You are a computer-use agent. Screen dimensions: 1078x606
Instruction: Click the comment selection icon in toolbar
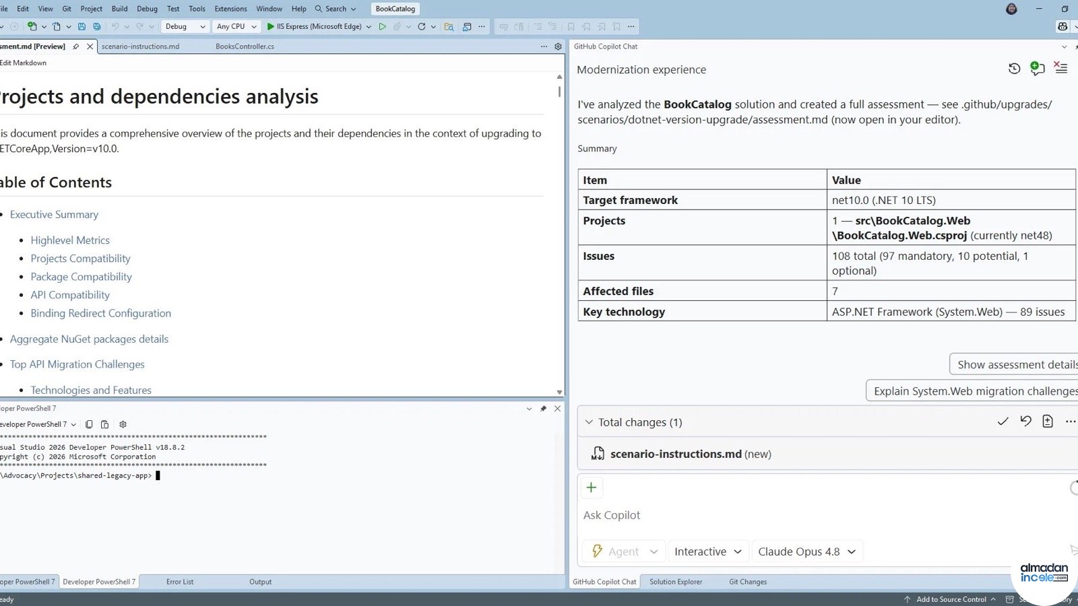538,26
